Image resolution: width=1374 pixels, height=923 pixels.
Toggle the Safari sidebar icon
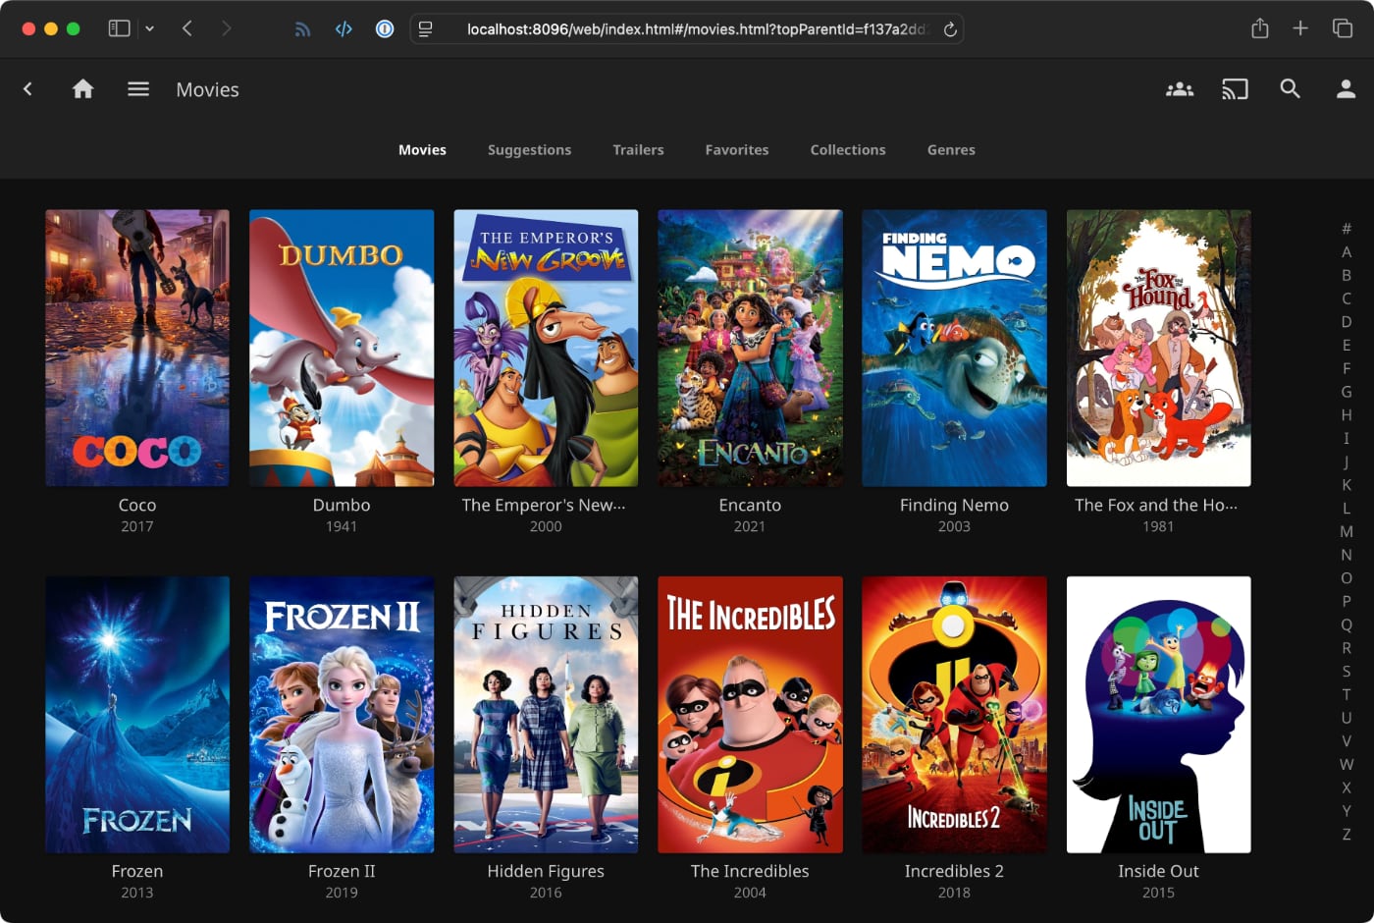click(119, 28)
